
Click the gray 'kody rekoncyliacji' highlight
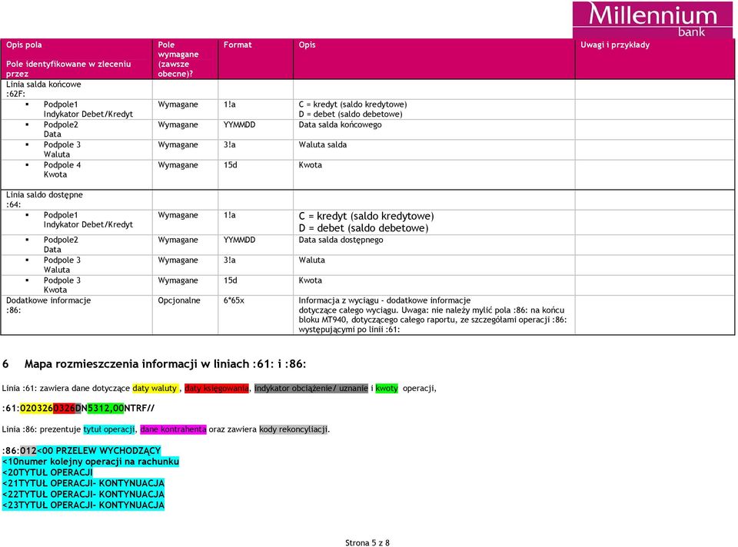tap(293, 429)
